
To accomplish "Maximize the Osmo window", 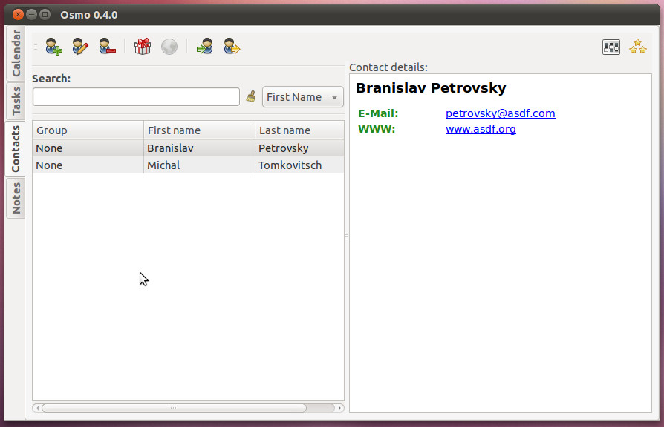I will tap(45, 15).
